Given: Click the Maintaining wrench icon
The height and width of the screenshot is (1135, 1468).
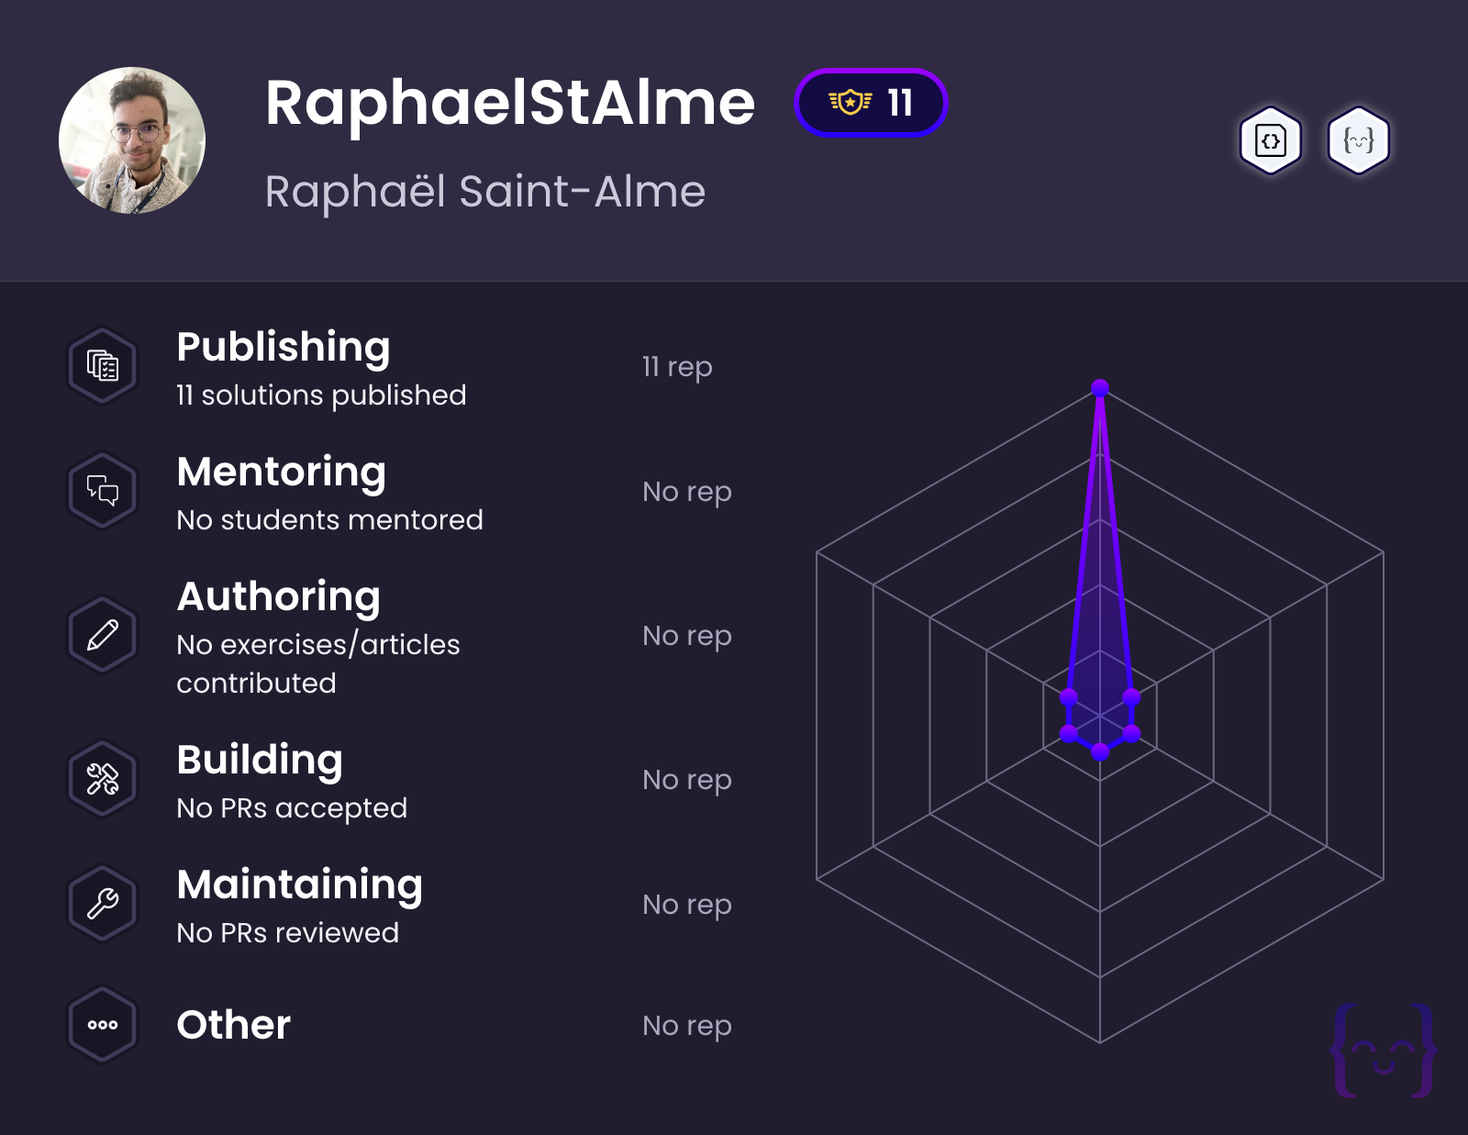Looking at the screenshot, I should click(103, 904).
